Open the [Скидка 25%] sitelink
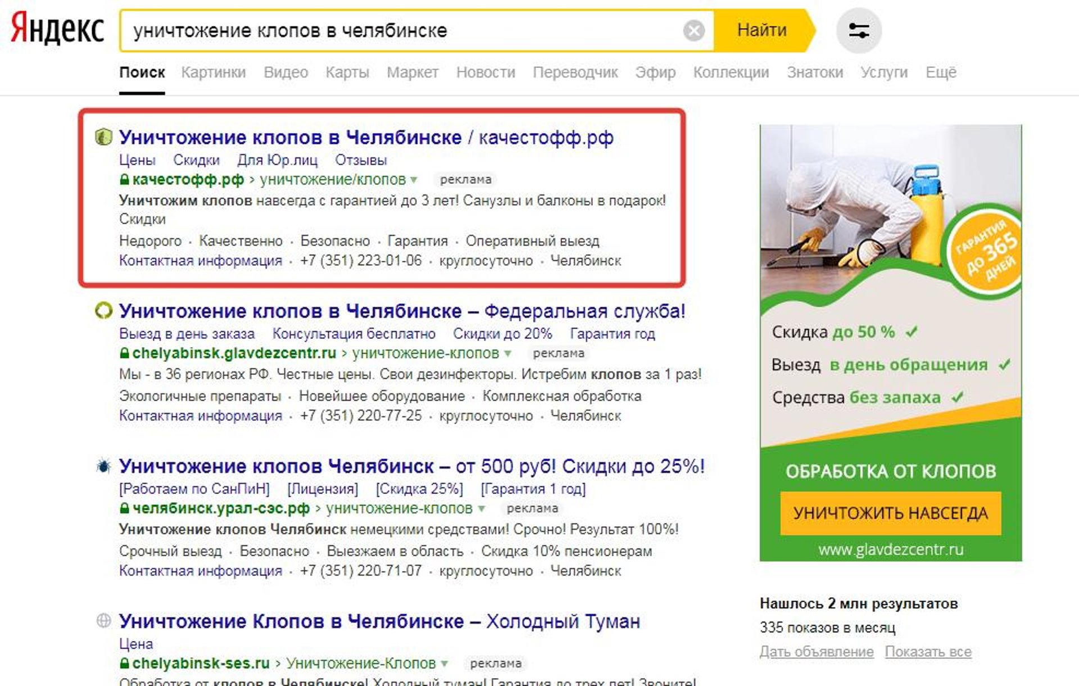The width and height of the screenshot is (1079, 686). [419, 489]
